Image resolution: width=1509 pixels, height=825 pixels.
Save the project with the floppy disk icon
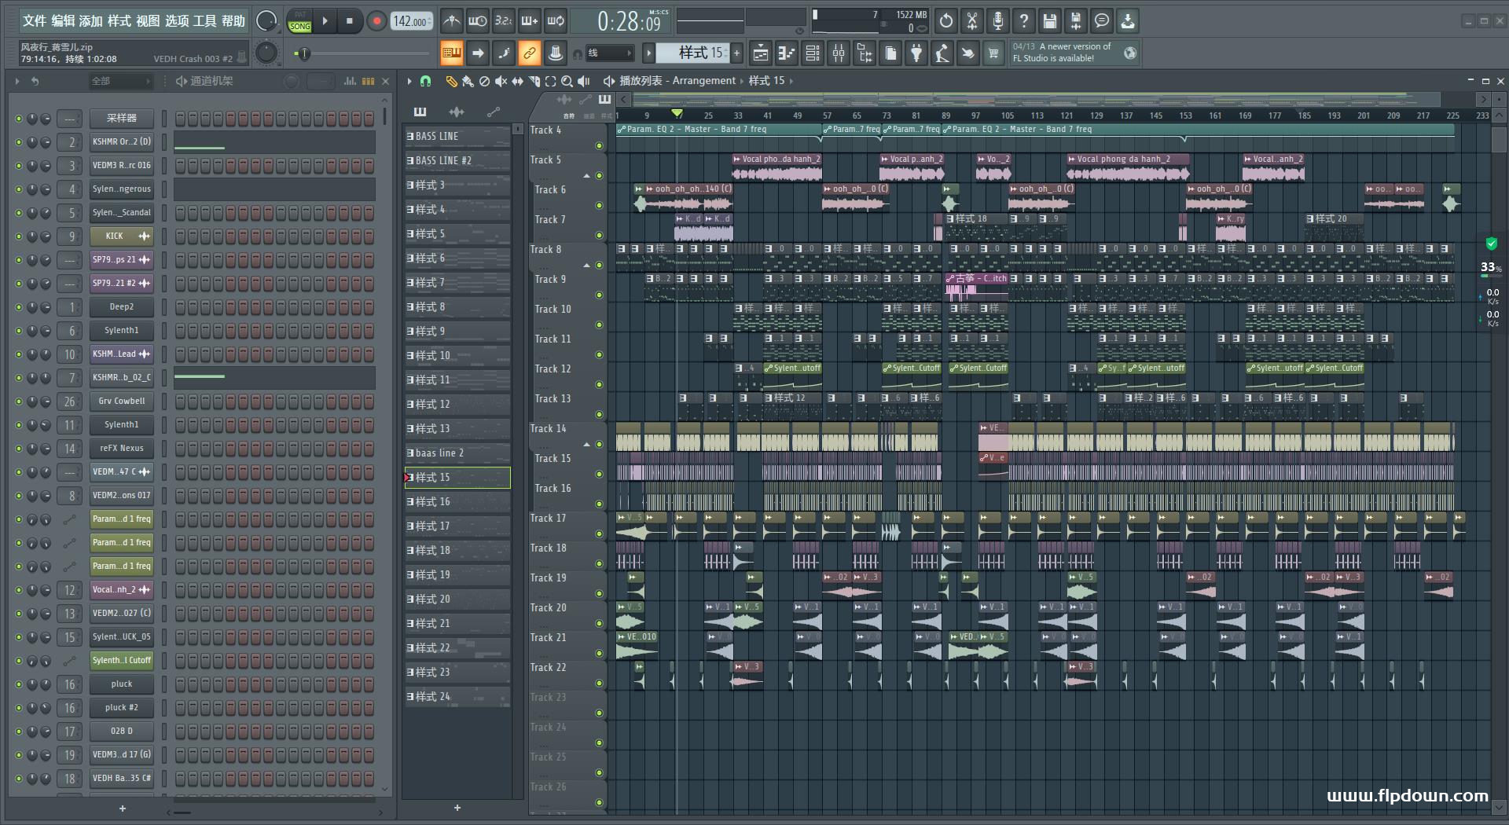[x=1050, y=21]
